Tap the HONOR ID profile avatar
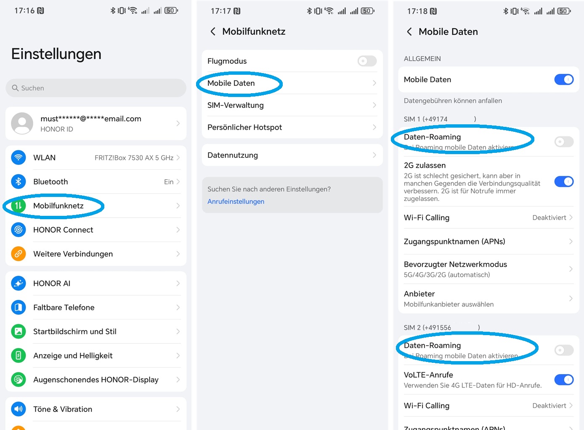Screen dimensions: 584x430 22,123
